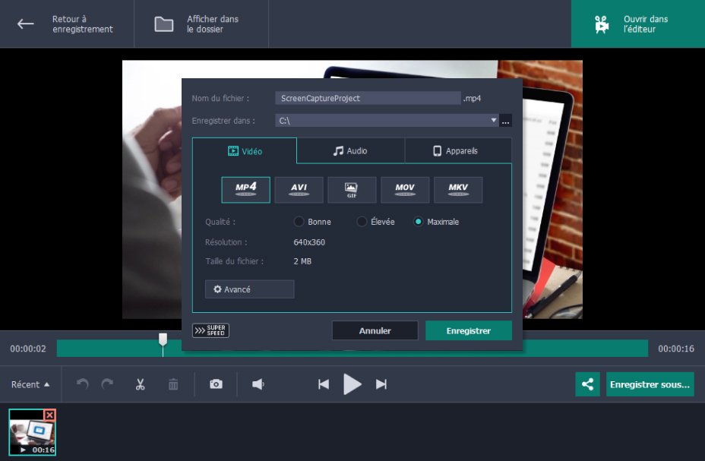Browse folder with the ellipsis button
This screenshot has height=461, width=705.
[x=506, y=121]
